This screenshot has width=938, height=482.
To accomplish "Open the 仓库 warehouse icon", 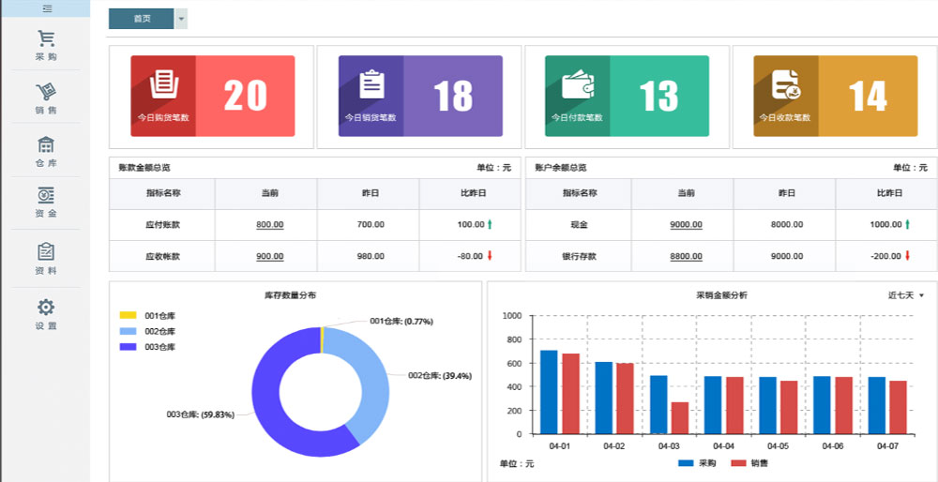I will click(46, 145).
